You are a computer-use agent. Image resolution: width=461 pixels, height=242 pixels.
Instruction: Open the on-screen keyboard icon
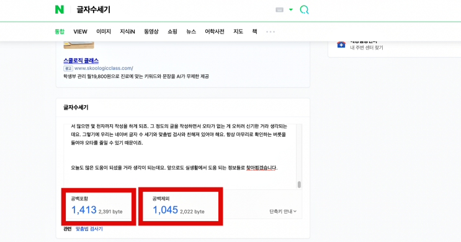(279, 10)
